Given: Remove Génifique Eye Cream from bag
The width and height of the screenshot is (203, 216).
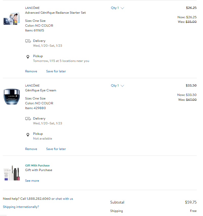Looking at the screenshot, I should coord(31,149).
